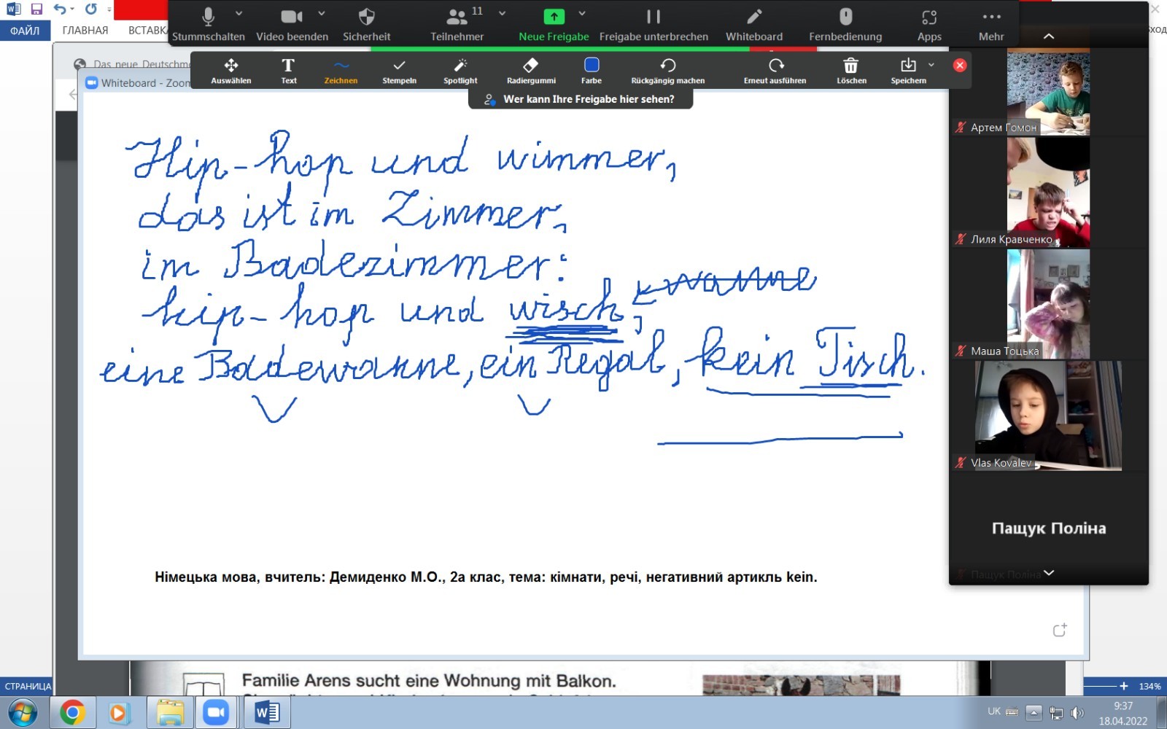Open the Farbe color picker
The width and height of the screenshot is (1167, 729).
[x=592, y=71]
